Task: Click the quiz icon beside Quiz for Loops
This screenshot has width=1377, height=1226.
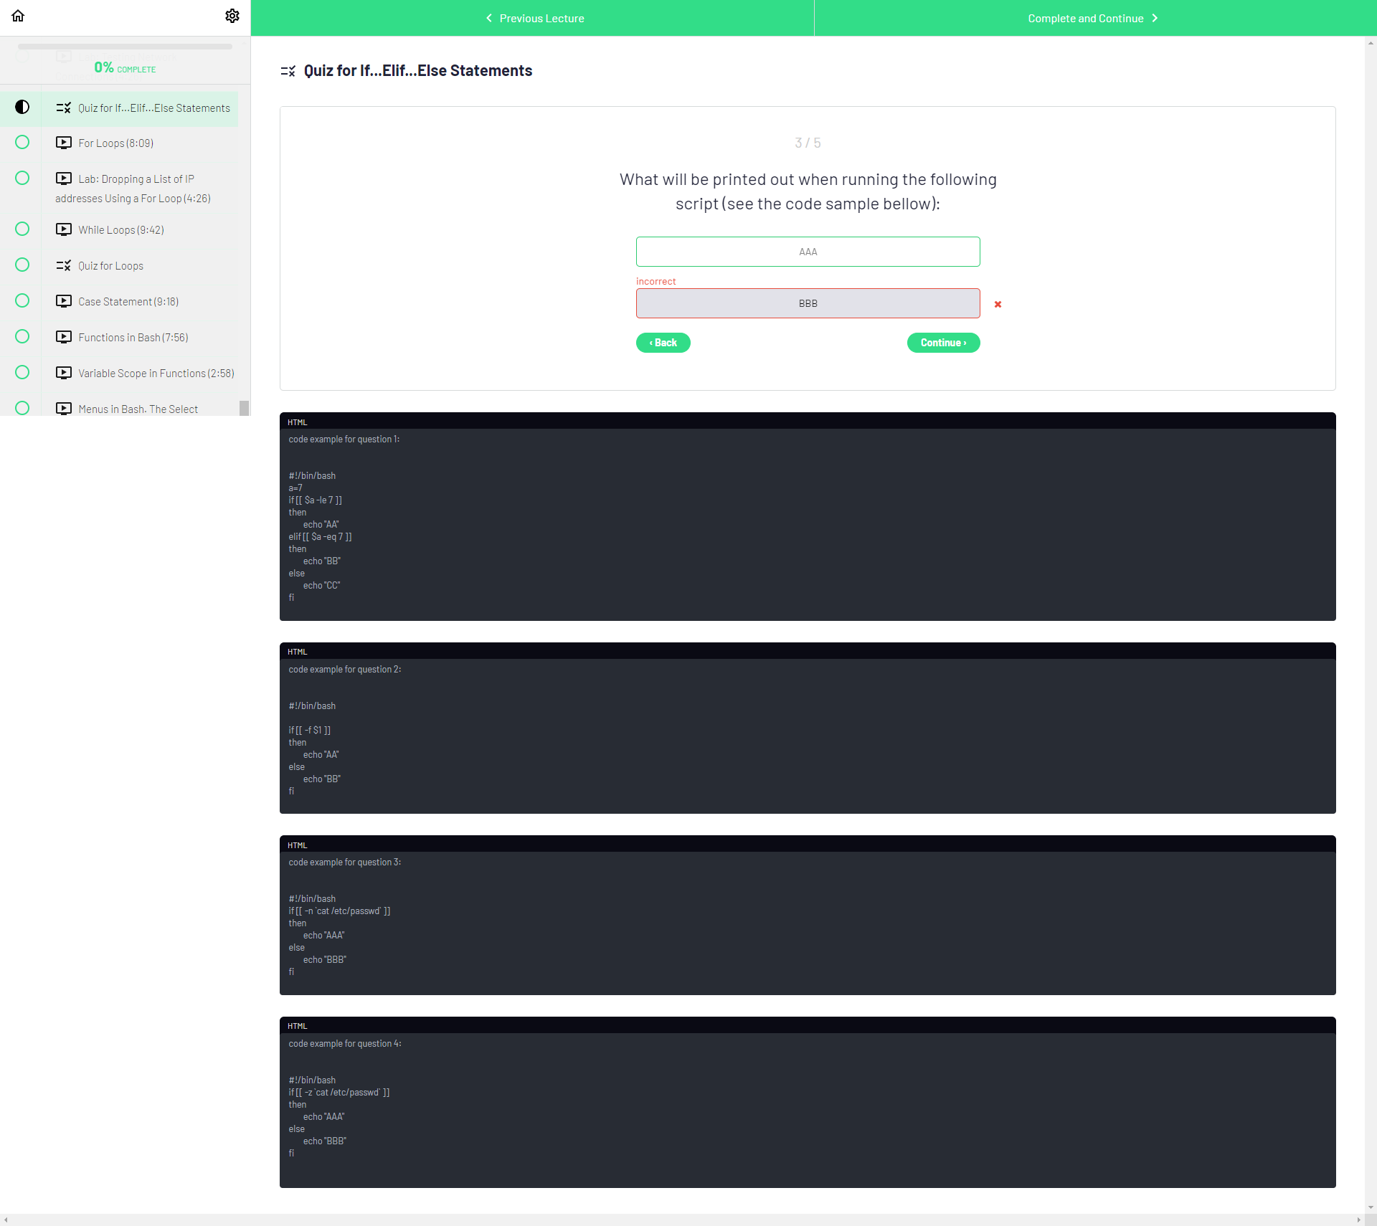Action: [64, 265]
